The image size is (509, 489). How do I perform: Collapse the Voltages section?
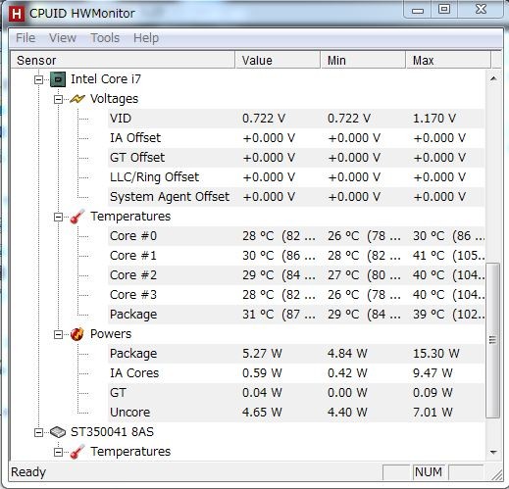point(58,99)
